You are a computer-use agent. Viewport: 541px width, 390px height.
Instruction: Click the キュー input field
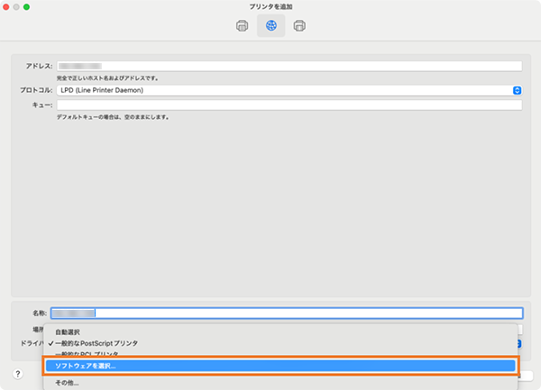point(289,105)
